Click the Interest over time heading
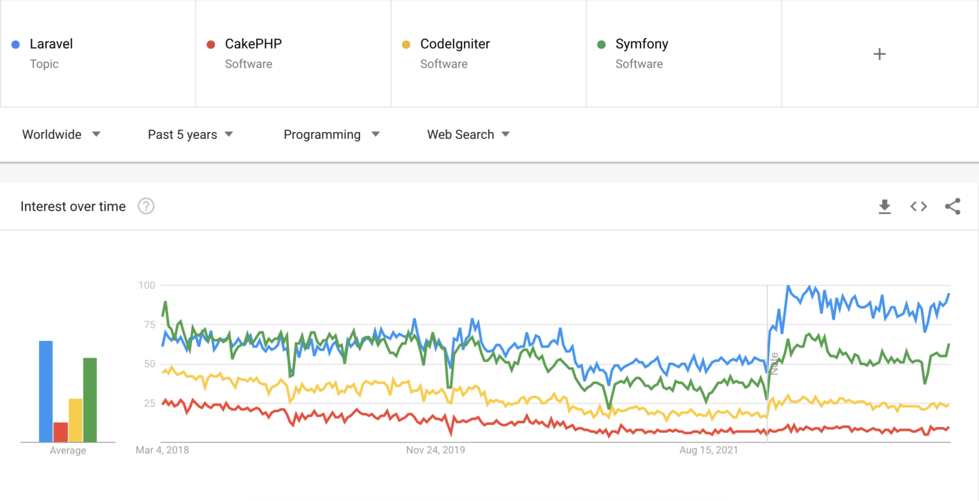This screenshot has height=501, width=979. pos(73,206)
